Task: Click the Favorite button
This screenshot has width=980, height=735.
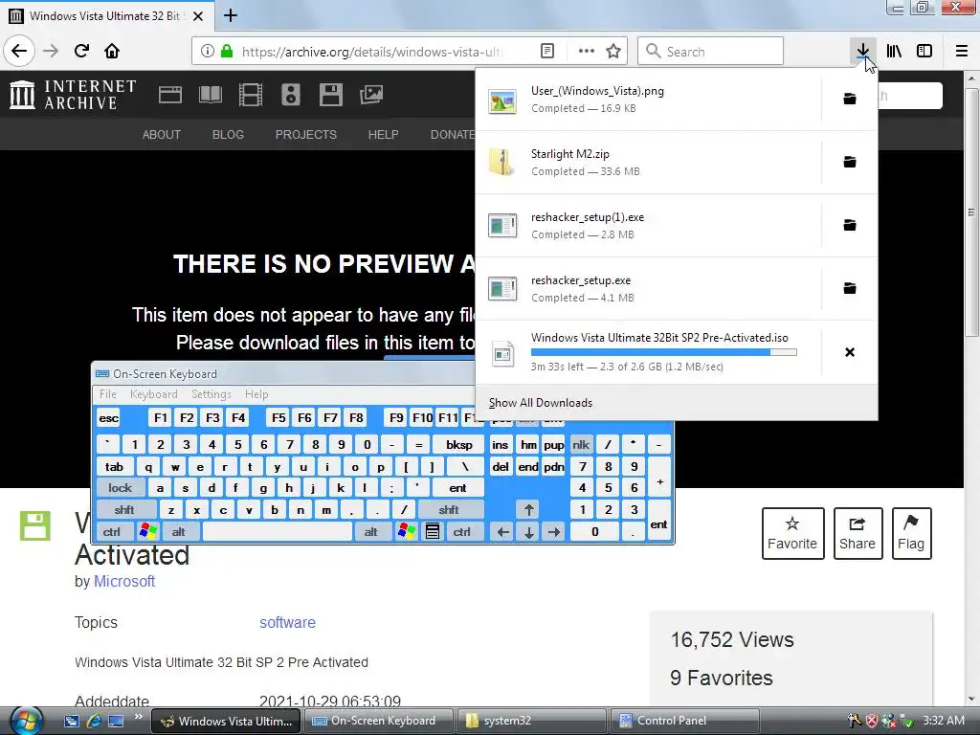Action: point(792,533)
